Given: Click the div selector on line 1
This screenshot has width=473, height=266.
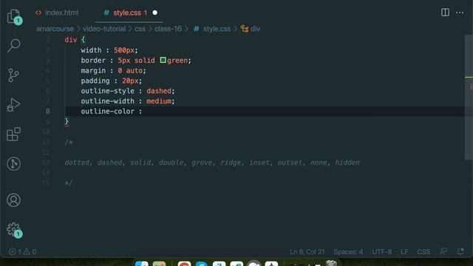Looking at the screenshot, I should [71, 40].
